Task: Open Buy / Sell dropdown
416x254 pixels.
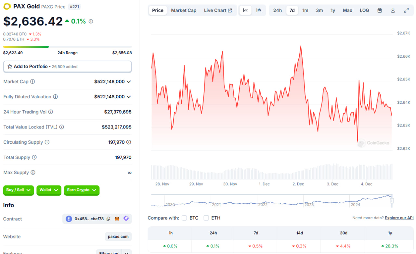Action: [19, 190]
